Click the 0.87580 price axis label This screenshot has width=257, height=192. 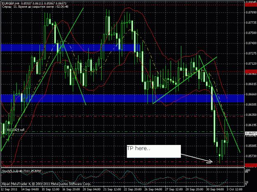pos(251,33)
